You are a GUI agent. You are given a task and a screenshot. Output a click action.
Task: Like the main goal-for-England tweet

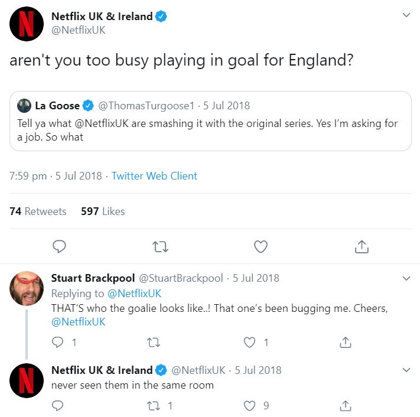pos(261,246)
